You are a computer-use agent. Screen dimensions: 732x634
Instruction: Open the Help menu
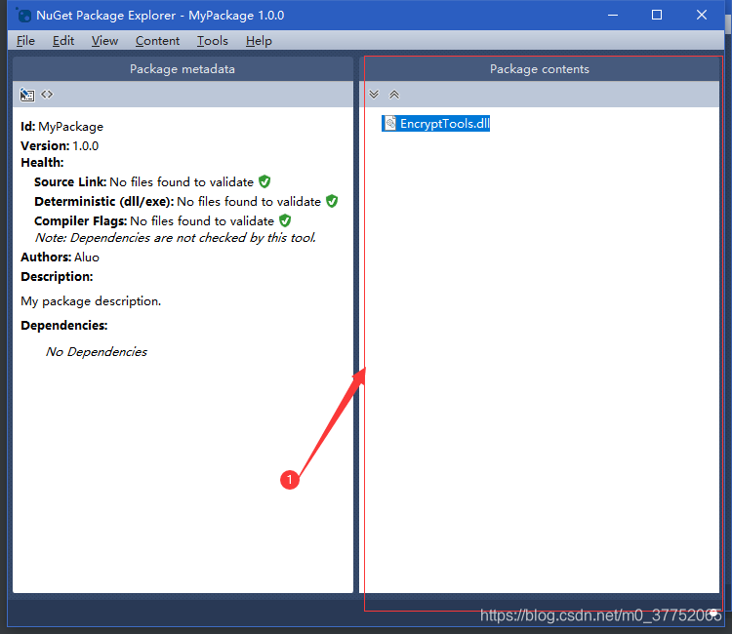click(x=259, y=41)
